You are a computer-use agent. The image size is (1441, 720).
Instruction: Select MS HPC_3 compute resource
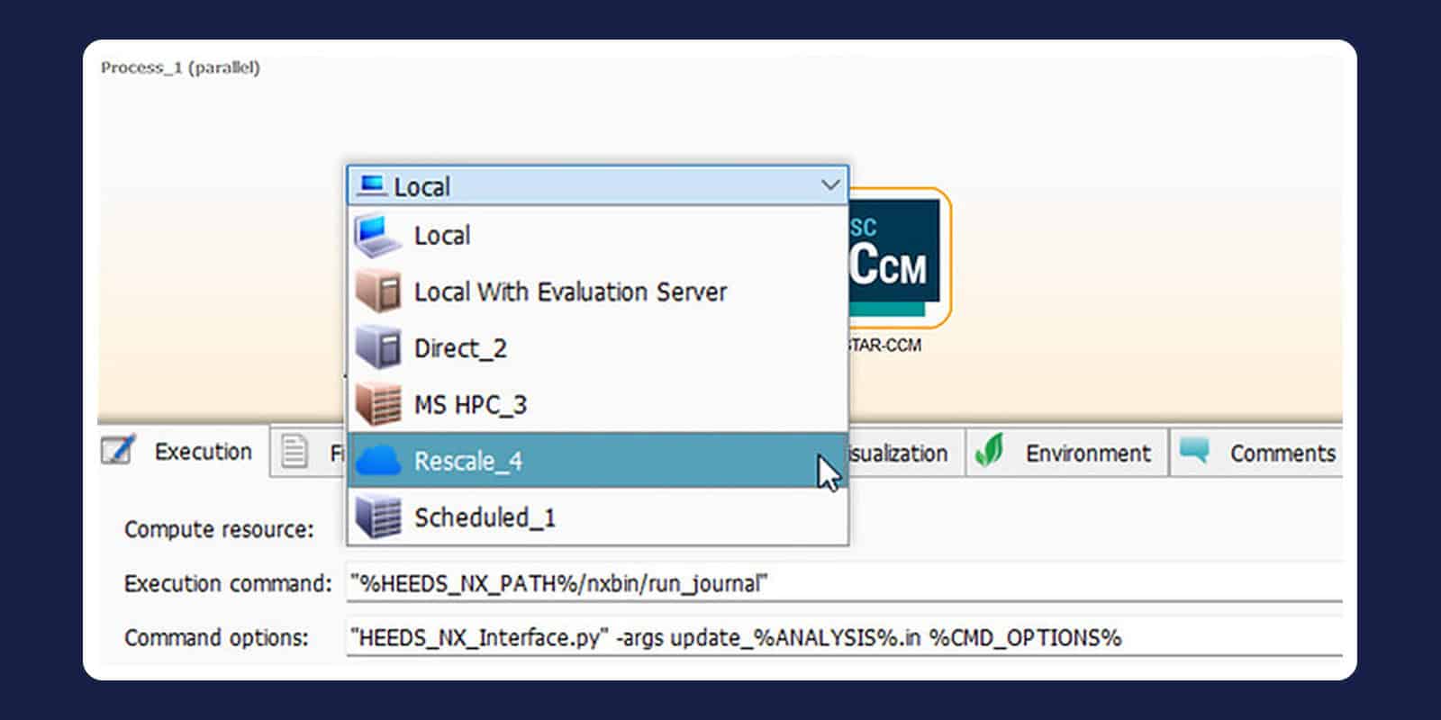pos(598,404)
